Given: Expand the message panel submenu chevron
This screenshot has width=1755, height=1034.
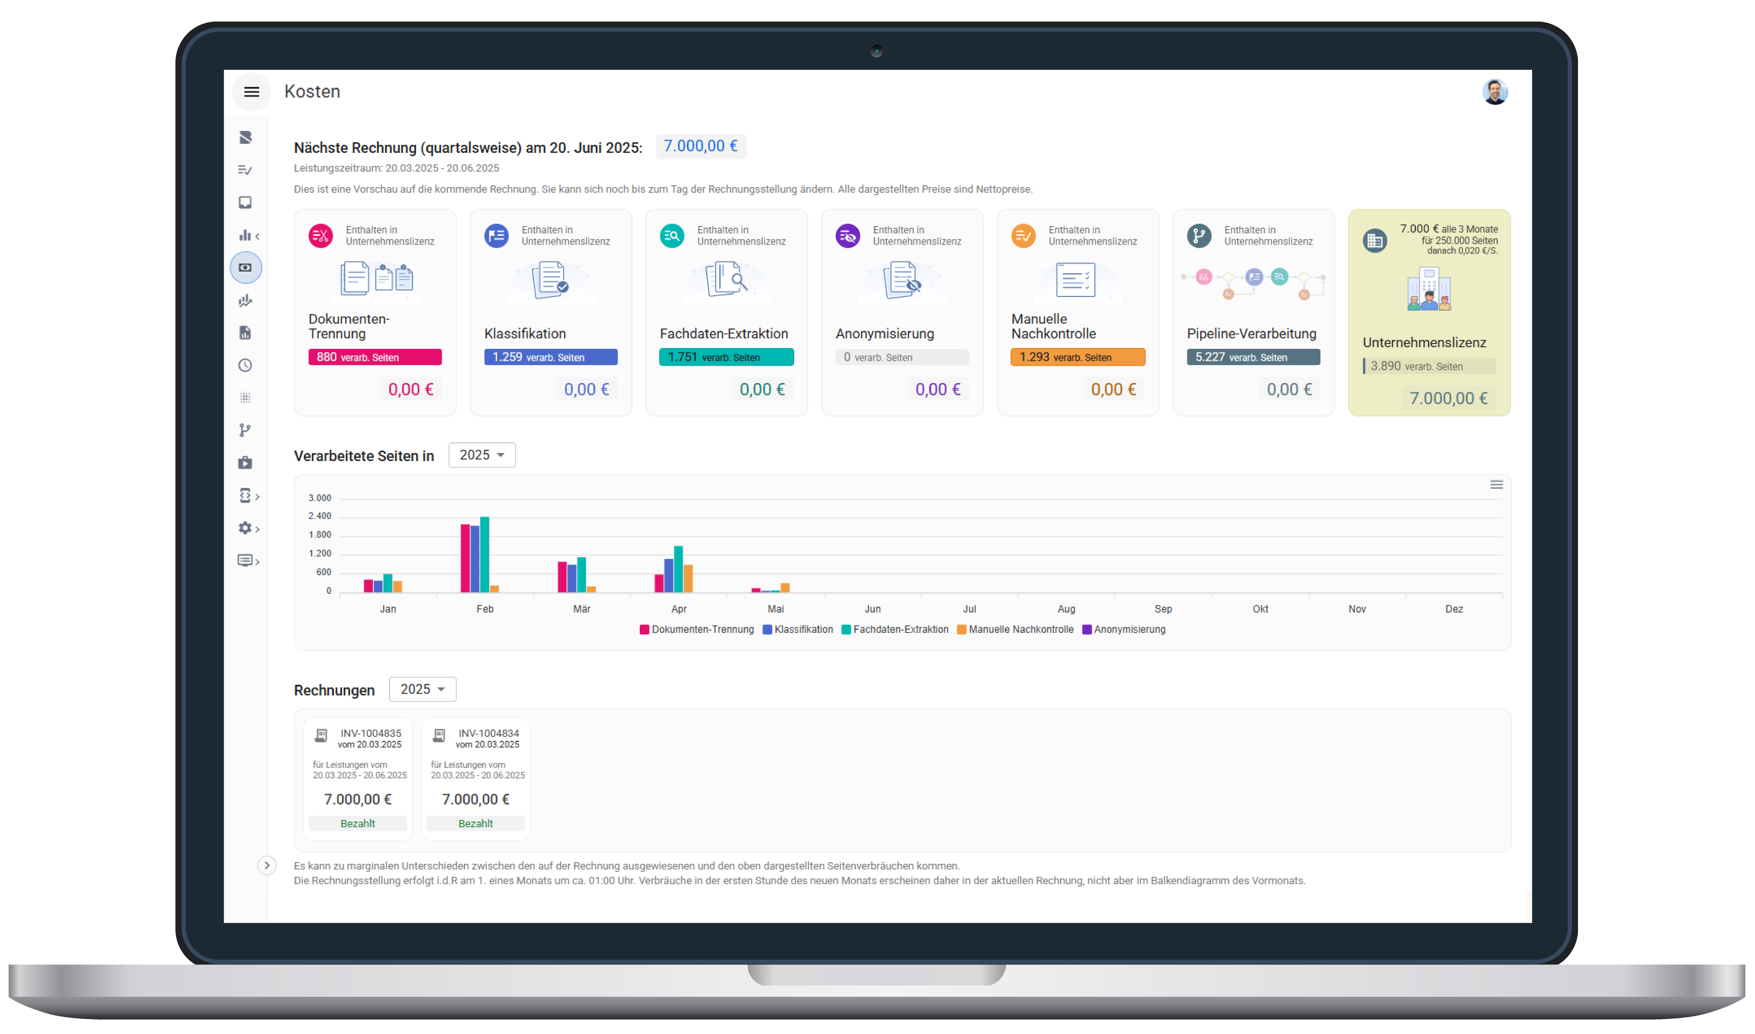Looking at the screenshot, I should coord(258,562).
